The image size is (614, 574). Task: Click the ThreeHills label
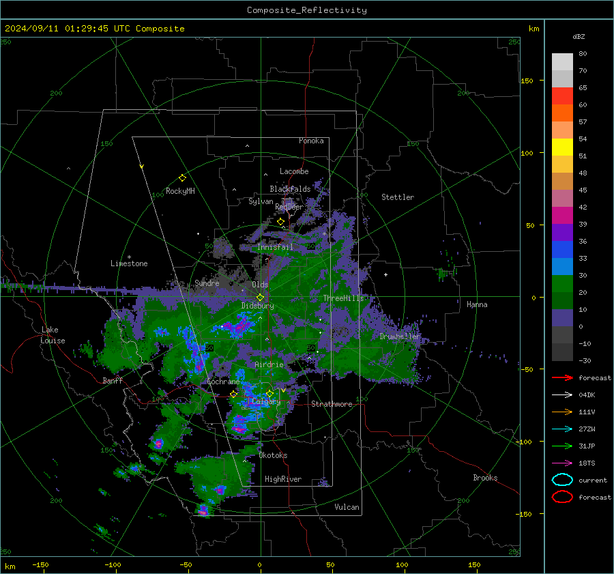(343, 298)
